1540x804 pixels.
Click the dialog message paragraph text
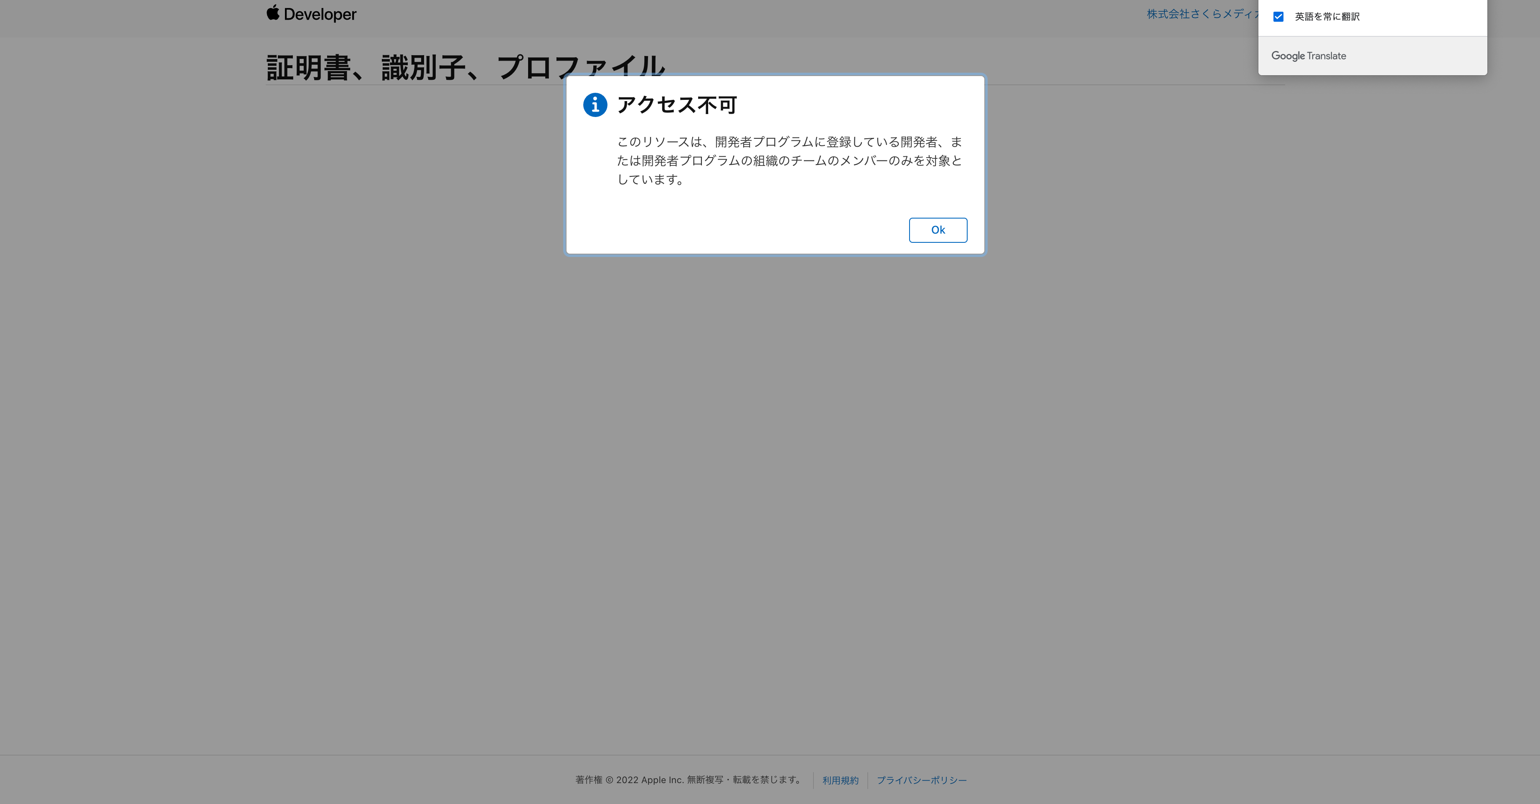pos(789,160)
